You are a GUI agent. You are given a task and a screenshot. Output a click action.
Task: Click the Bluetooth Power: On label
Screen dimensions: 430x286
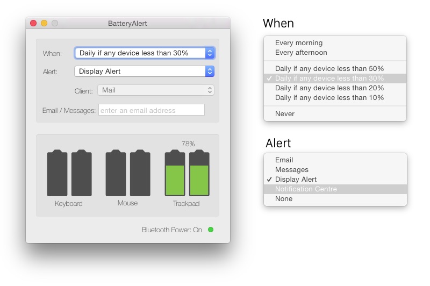click(x=172, y=230)
